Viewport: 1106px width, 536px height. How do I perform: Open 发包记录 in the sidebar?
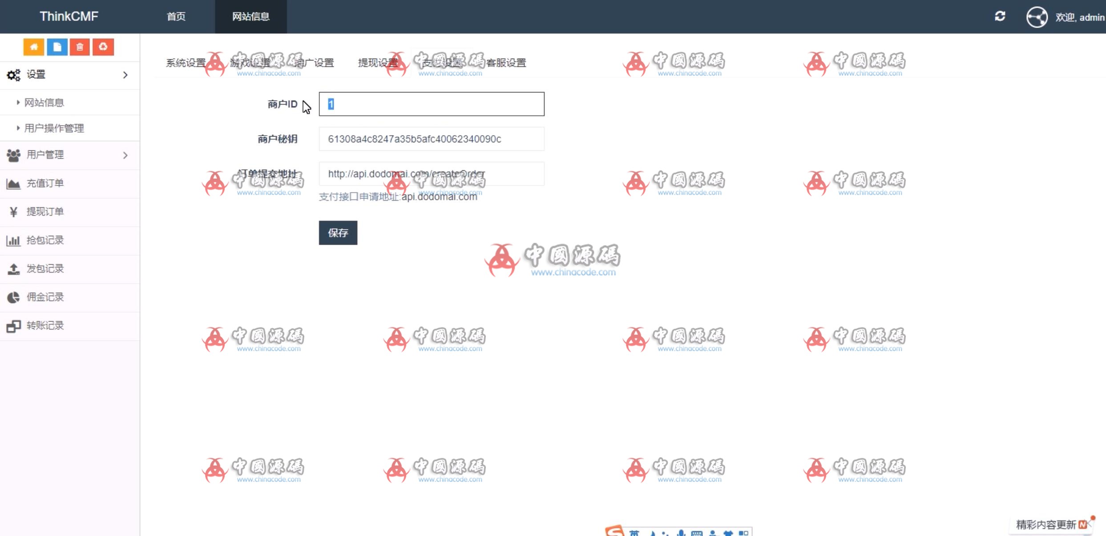pyautogui.click(x=70, y=269)
